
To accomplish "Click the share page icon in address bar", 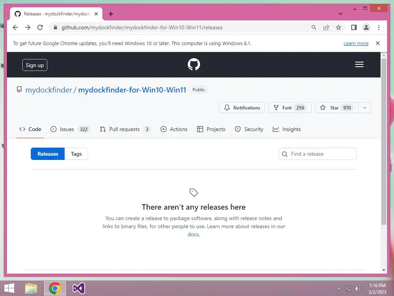I will point(326,27).
